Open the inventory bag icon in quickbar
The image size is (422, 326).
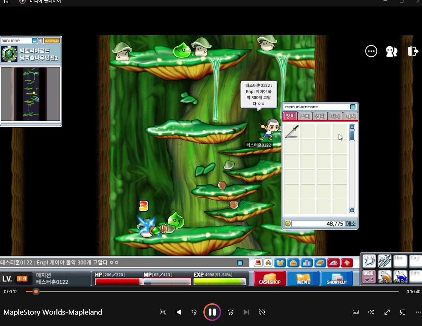(x=294, y=263)
